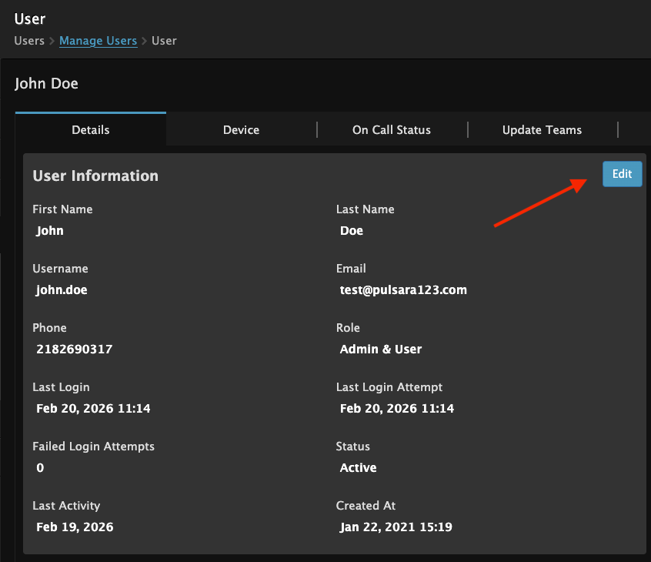Click the First Name value John

click(50, 231)
